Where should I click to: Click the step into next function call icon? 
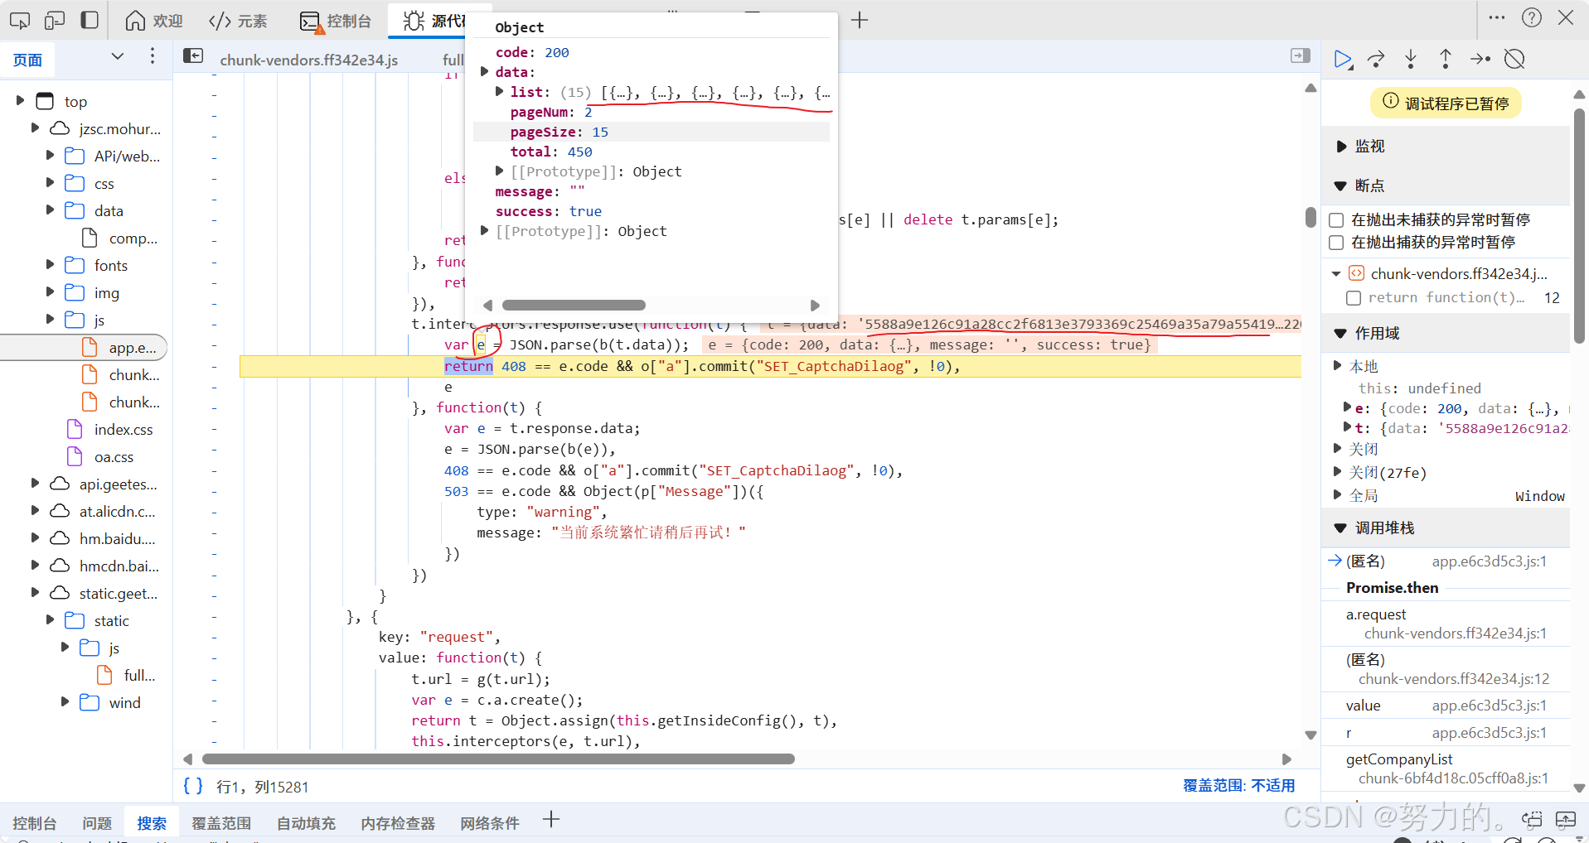[1411, 59]
